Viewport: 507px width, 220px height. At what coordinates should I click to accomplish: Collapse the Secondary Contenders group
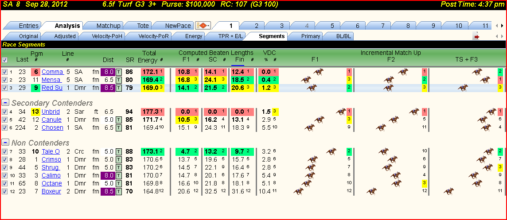5,103
